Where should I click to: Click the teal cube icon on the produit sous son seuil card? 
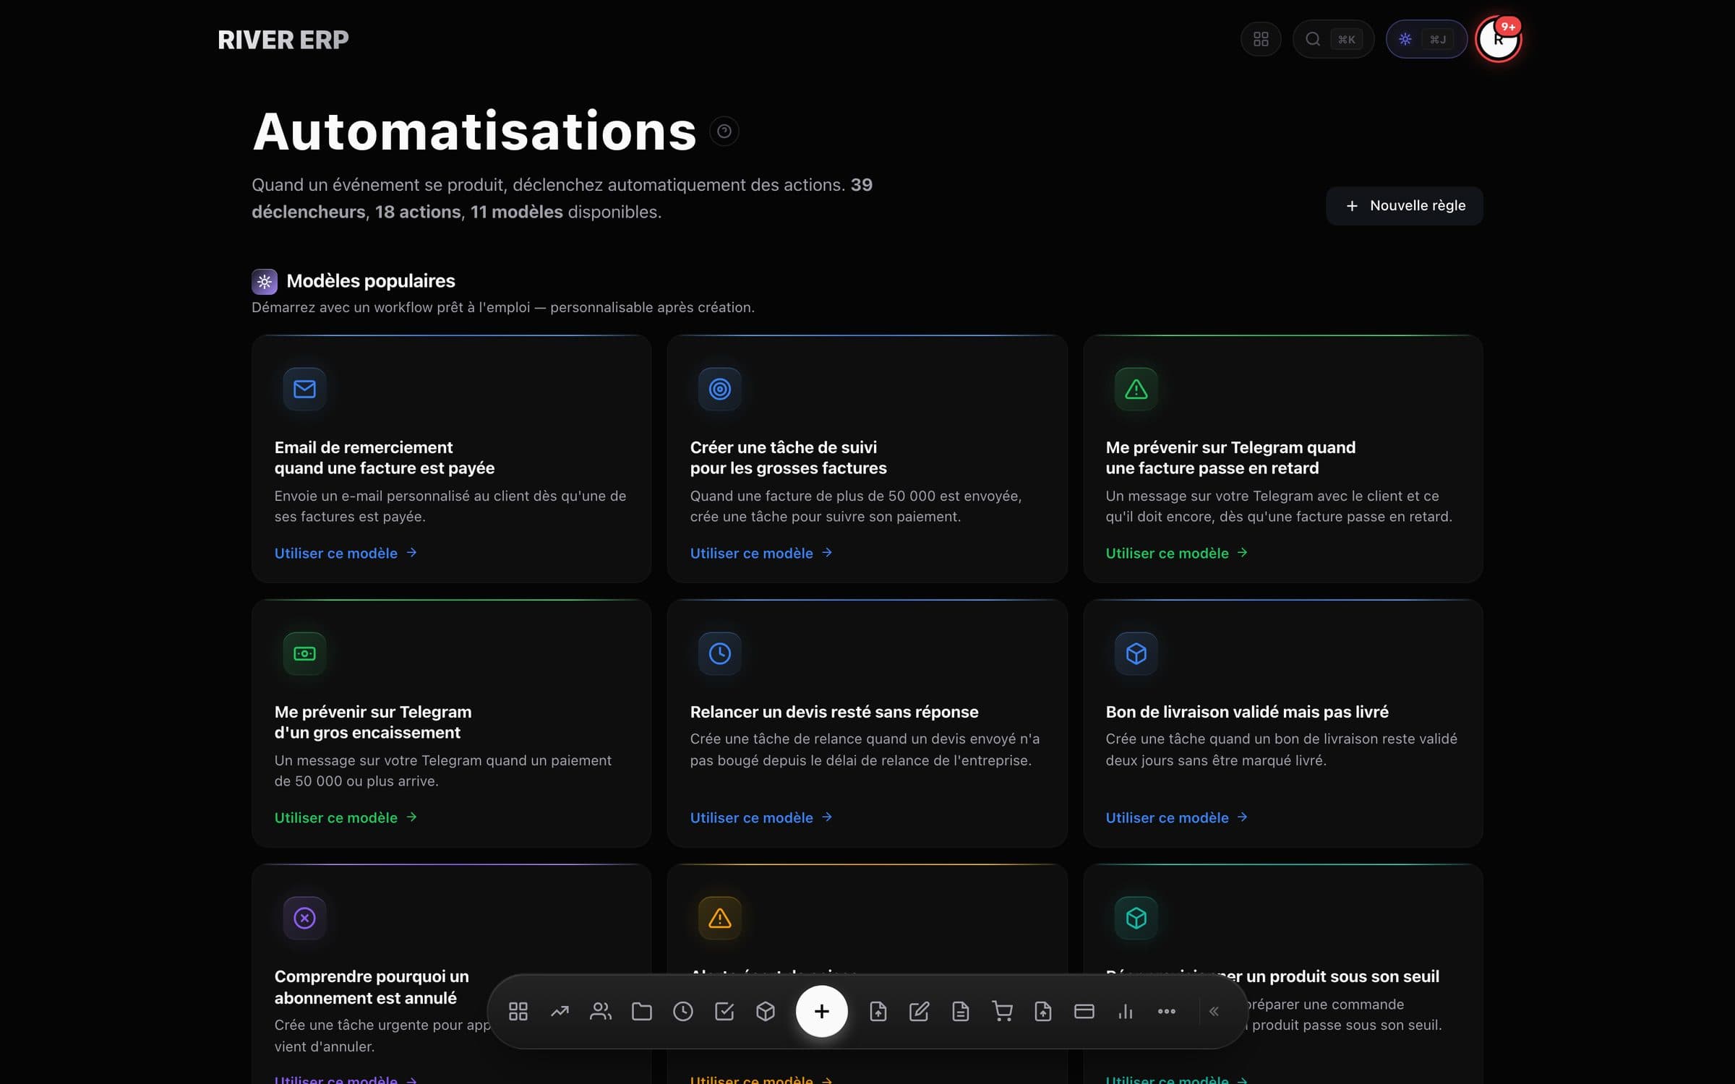pos(1136,918)
